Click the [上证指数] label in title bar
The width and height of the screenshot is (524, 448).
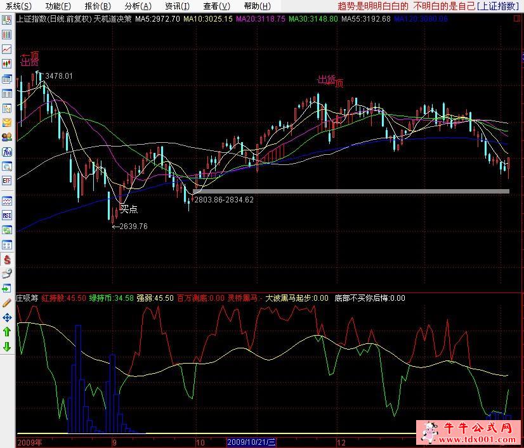click(498, 6)
